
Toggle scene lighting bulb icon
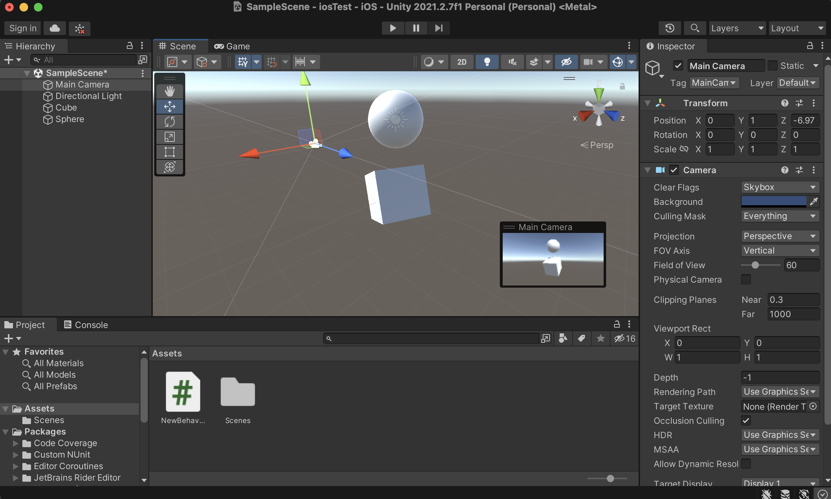[487, 62]
